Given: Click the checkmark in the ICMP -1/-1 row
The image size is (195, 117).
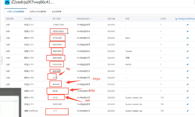Looking at the screenshot, I should 187,111.
